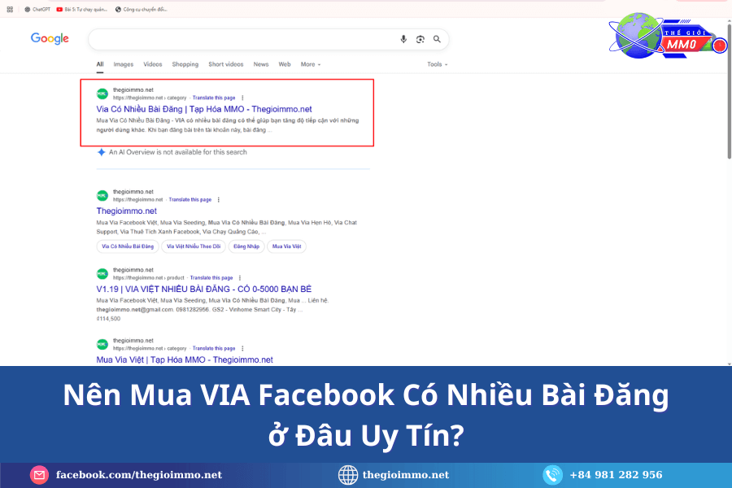This screenshot has height=488, width=732.
Task: Click the magnifying glass search icon
Action: pos(437,39)
